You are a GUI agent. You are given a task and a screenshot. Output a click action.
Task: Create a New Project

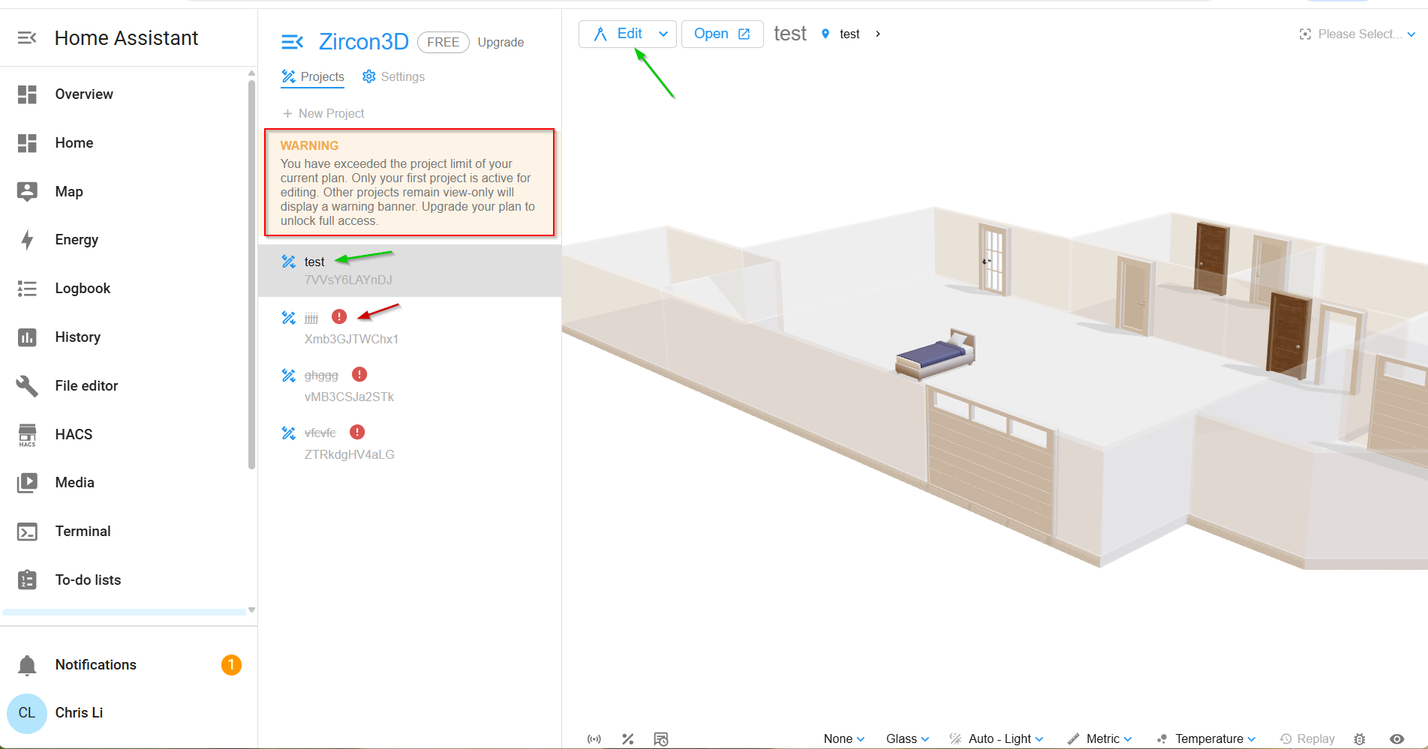tap(323, 114)
